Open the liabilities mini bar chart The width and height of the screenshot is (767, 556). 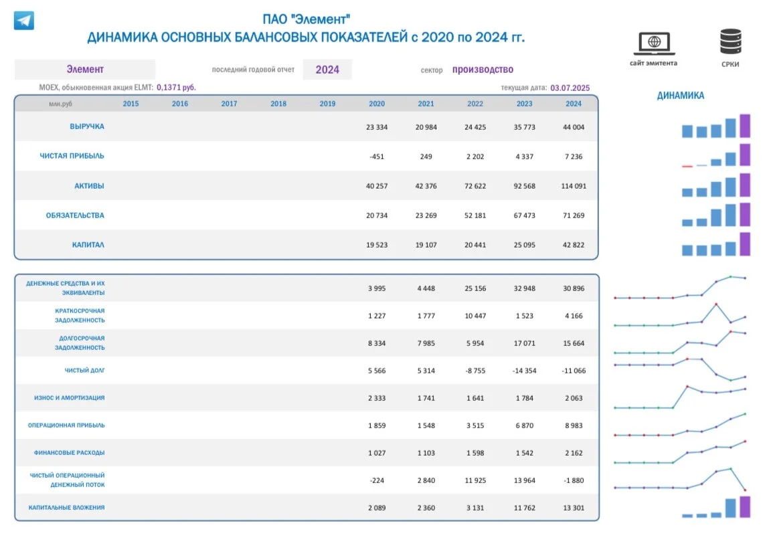(716, 214)
